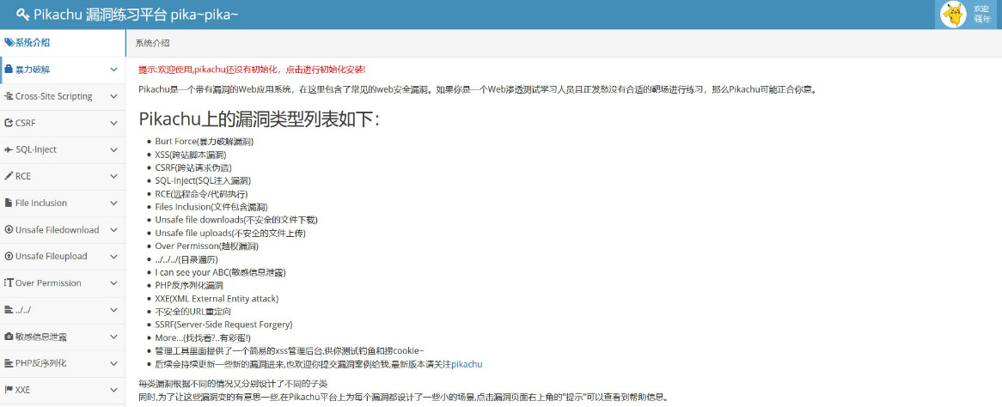1002x407 pixels.
Task: Expand the RCE chevron
Action: (x=113, y=176)
